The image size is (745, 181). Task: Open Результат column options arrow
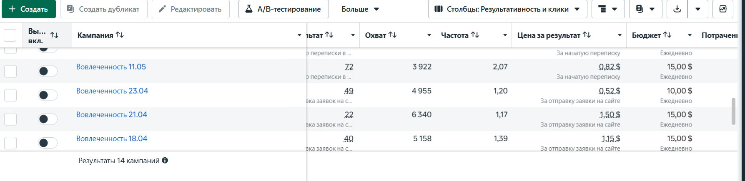coord(353,35)
